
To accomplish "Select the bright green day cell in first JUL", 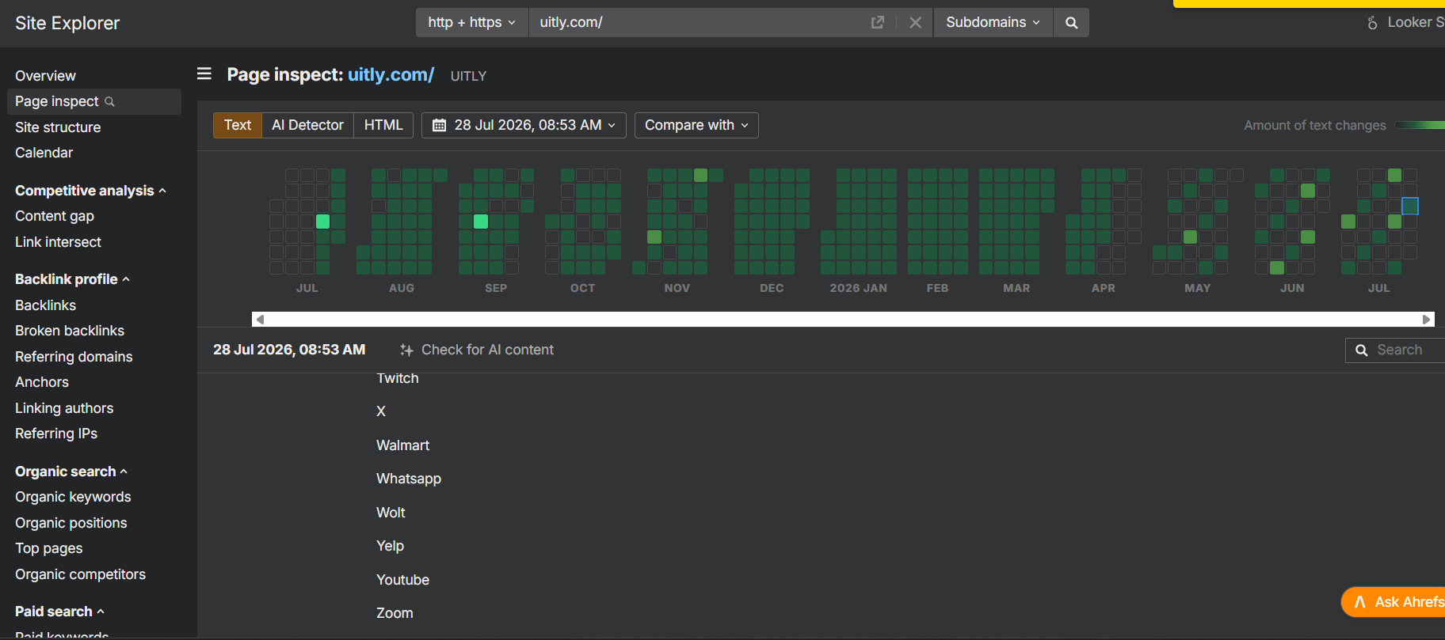I will coord(323,222).
